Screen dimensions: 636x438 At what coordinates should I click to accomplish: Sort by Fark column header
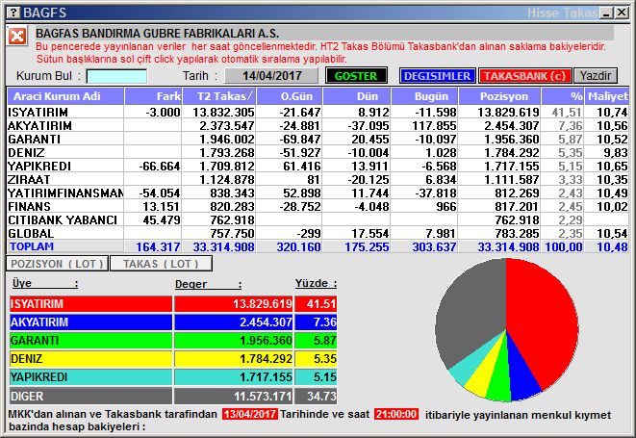coord(153,96)
